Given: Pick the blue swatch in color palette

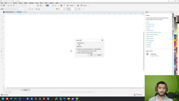Looking at the screenshot, I should tap(175, 36).
